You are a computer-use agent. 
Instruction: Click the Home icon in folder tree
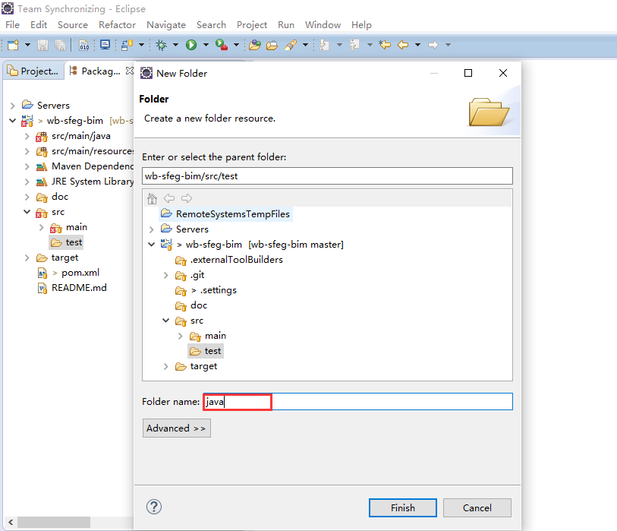click(x=152, y=198)
